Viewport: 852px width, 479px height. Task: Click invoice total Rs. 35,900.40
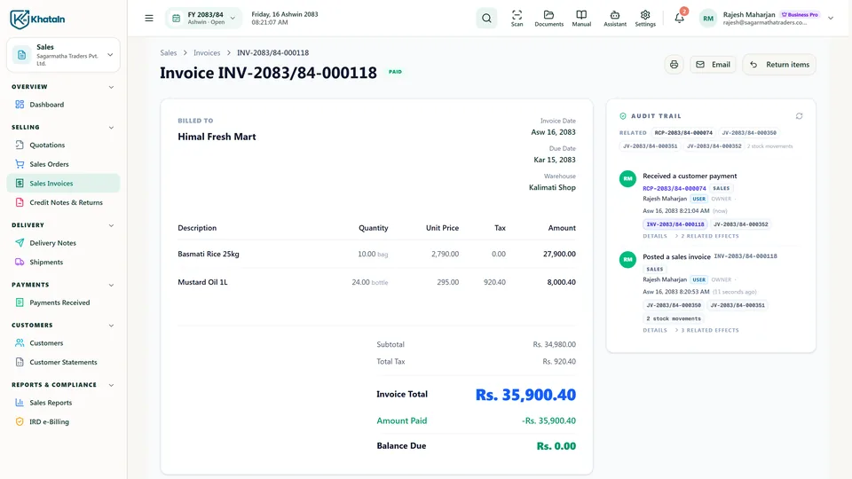[x=525, y=395]
